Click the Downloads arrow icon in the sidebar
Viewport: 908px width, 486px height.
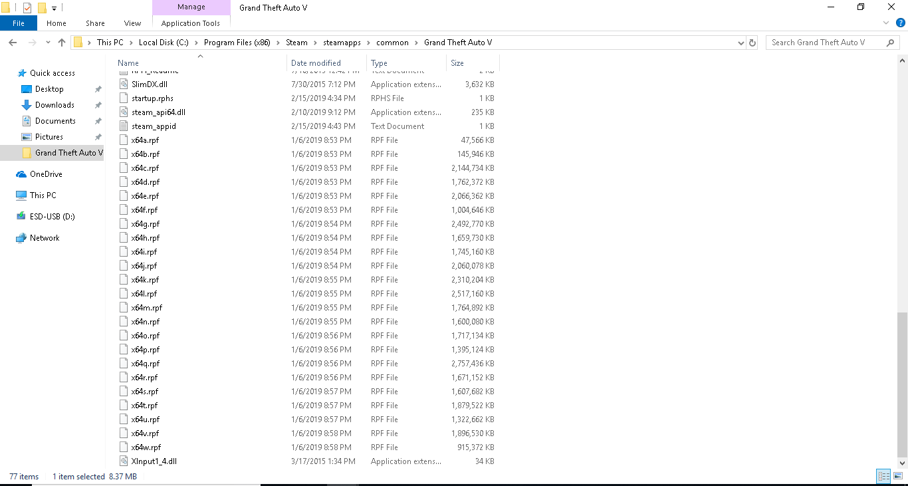27,105
